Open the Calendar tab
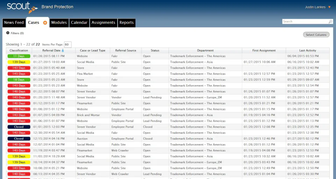 79,23
